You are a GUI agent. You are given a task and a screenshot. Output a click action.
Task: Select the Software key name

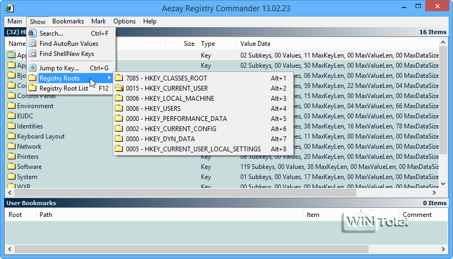coord(29,166)
